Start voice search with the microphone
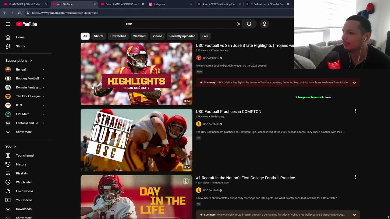390x219 pixels. coord(264,24)
